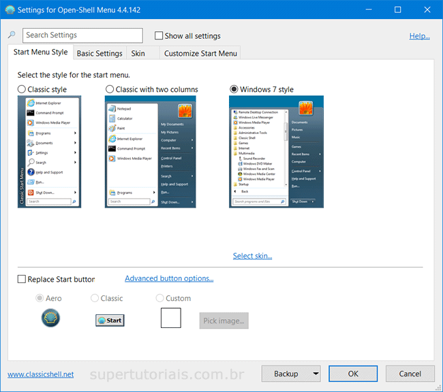Viewport: 443px width, 392px height.
Task: Click the Windows 7 style menu preview
Action: click(x=276, y=151)
